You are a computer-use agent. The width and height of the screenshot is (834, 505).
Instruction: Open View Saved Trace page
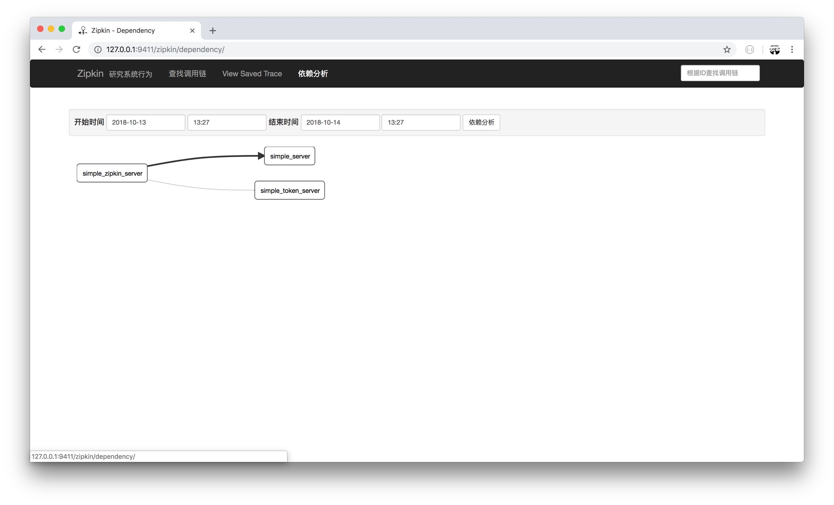252,73
